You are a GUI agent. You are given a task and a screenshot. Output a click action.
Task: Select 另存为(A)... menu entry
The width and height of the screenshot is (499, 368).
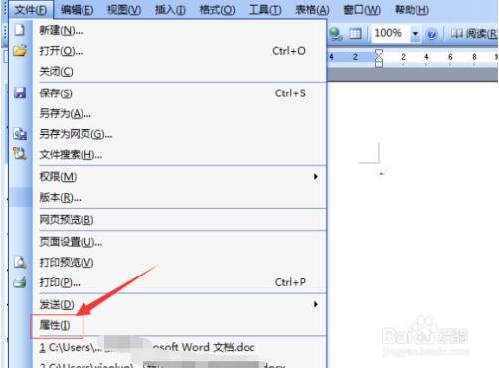point(179,113)
